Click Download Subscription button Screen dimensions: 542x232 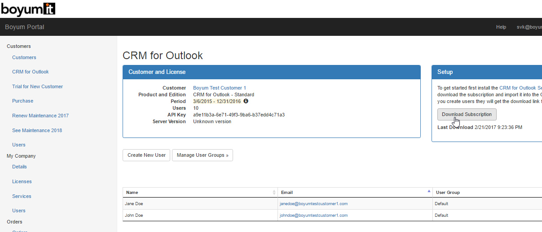click(467, 114)
